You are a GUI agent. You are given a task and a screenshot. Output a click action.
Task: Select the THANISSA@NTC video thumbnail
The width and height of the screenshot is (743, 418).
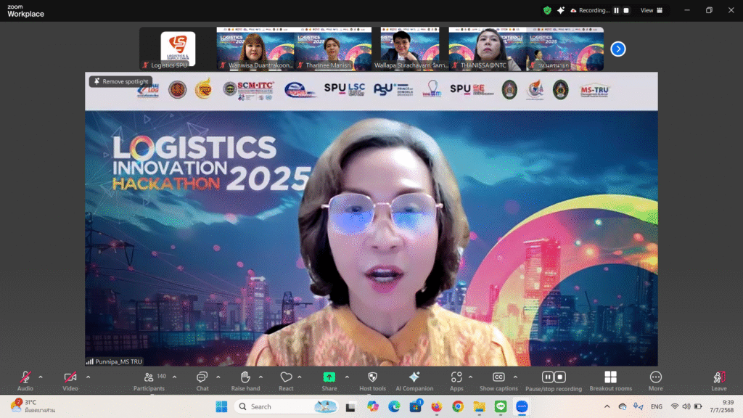point(488,49)
